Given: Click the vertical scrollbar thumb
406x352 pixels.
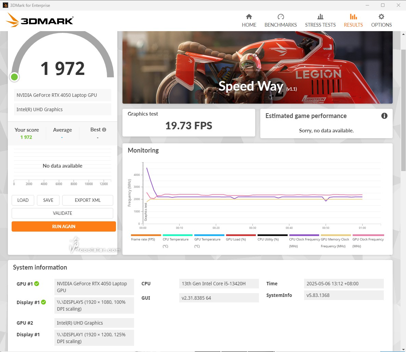Looking at the screenshot, I should 403,110.
